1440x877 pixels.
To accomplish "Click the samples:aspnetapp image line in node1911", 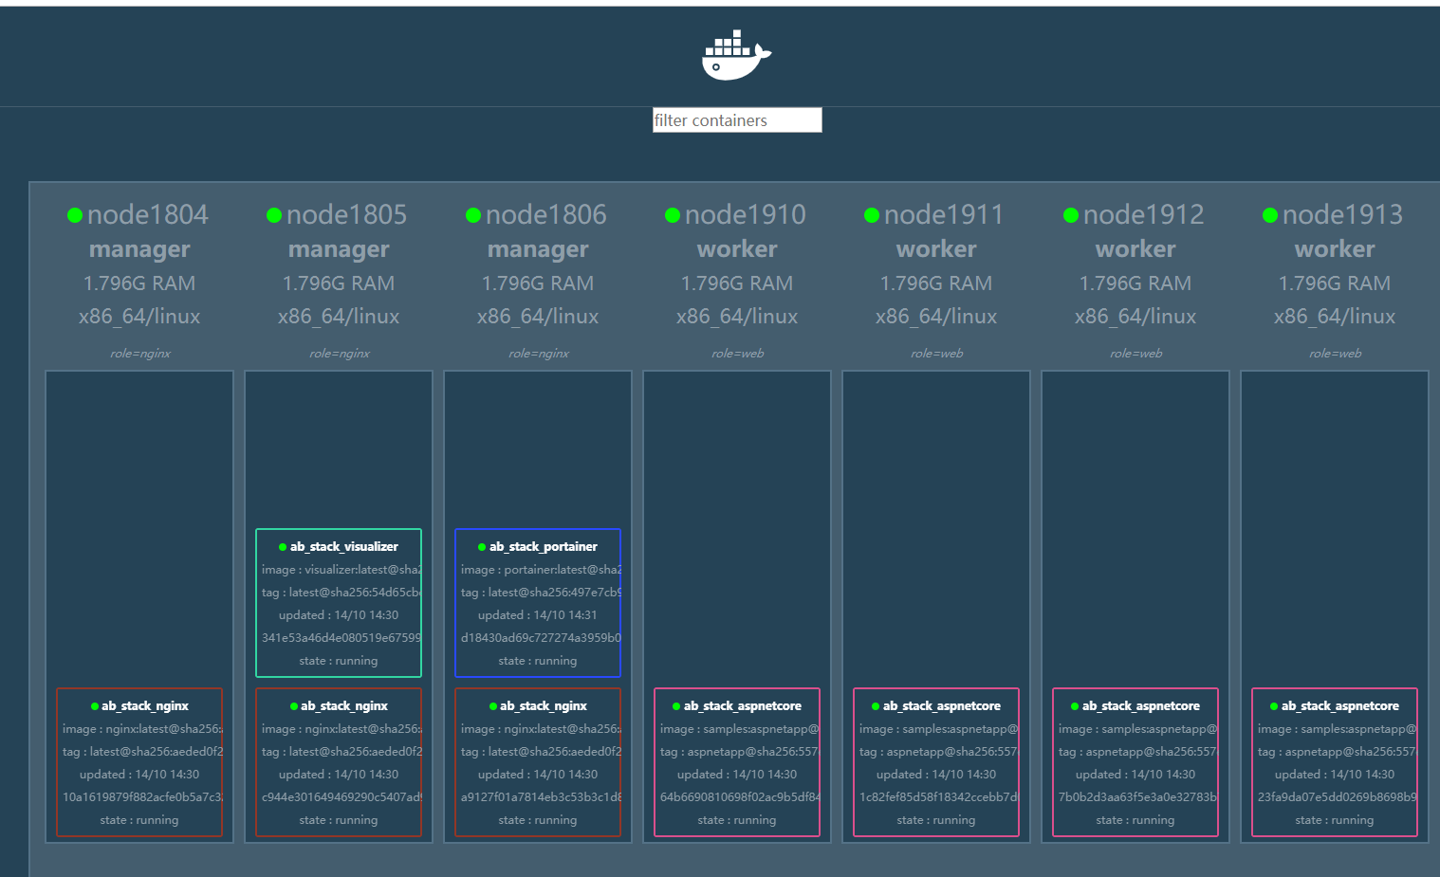I will click(938, 729).
